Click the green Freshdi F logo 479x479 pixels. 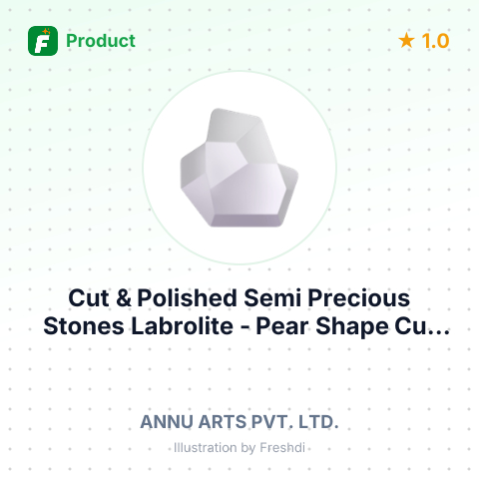coord(43,41)
